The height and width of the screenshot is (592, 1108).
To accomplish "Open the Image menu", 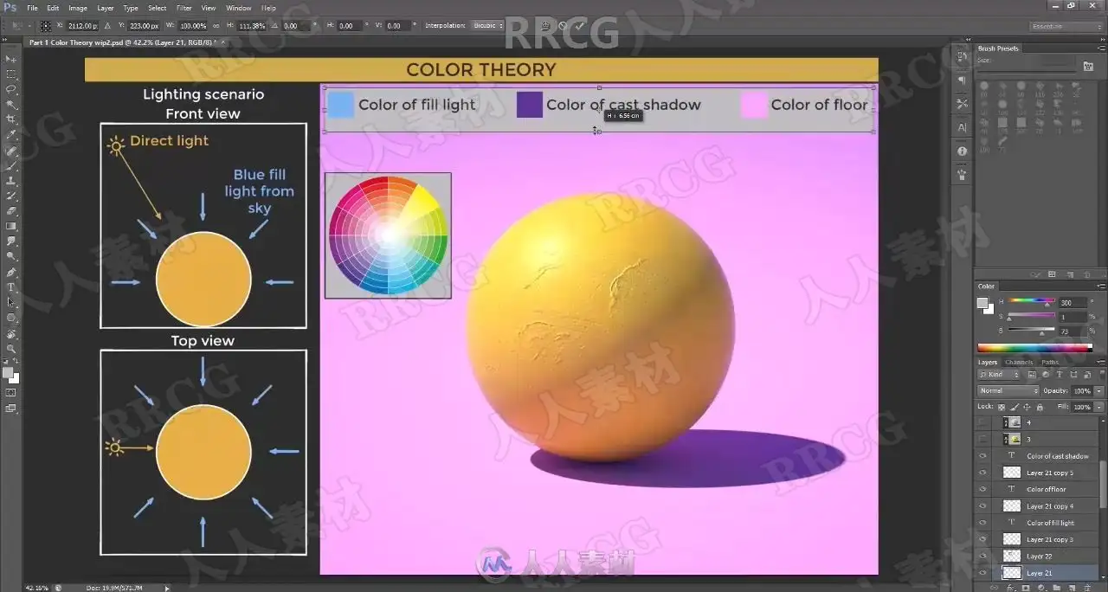I will [78, 8].
